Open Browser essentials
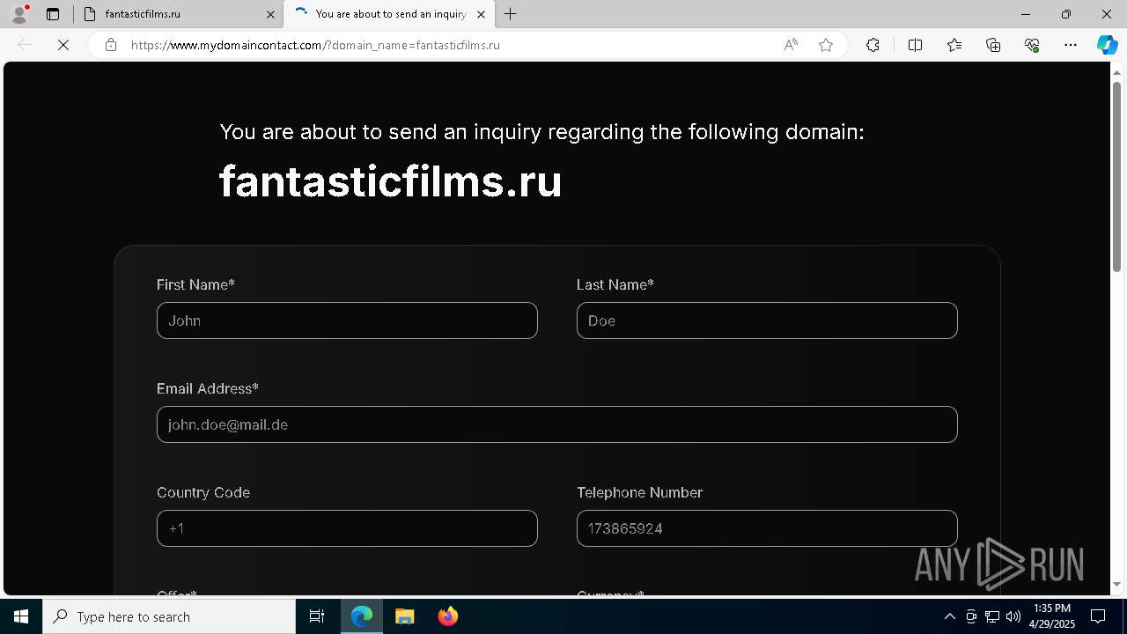1127x634 pixels. tap(1032, 45)
